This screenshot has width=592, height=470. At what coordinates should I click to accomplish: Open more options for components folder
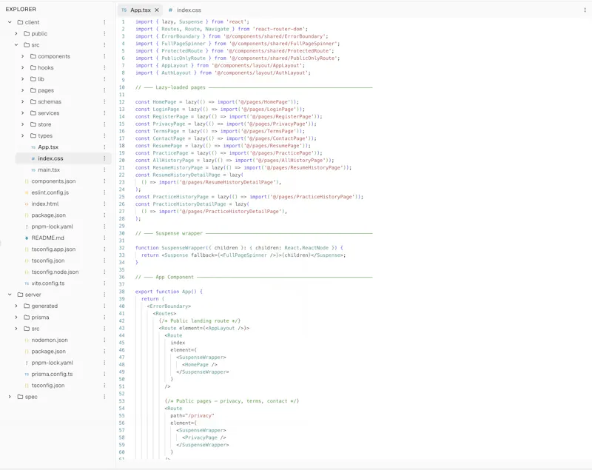click(x=104, y=56)
